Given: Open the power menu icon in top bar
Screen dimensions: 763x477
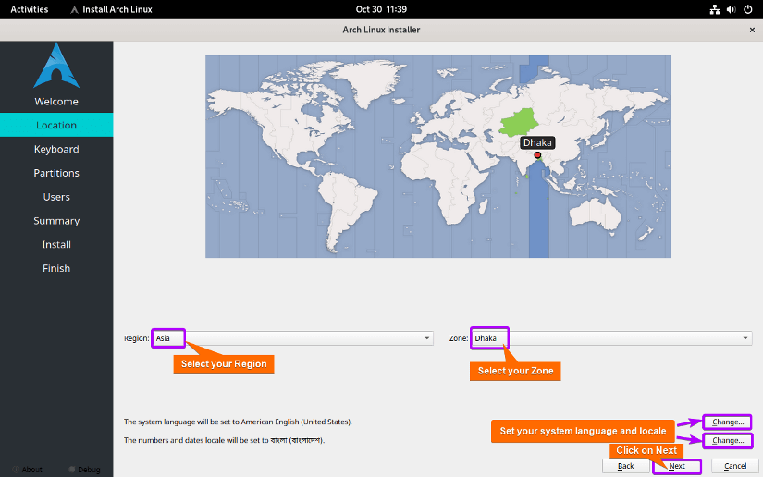Looking at the screenshot, I should 748,9.
